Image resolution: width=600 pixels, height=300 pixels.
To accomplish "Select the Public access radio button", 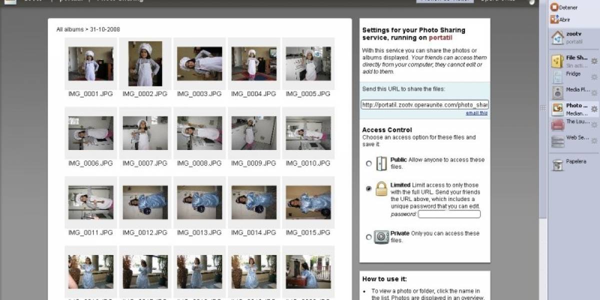I will click(x=369, y=163).
